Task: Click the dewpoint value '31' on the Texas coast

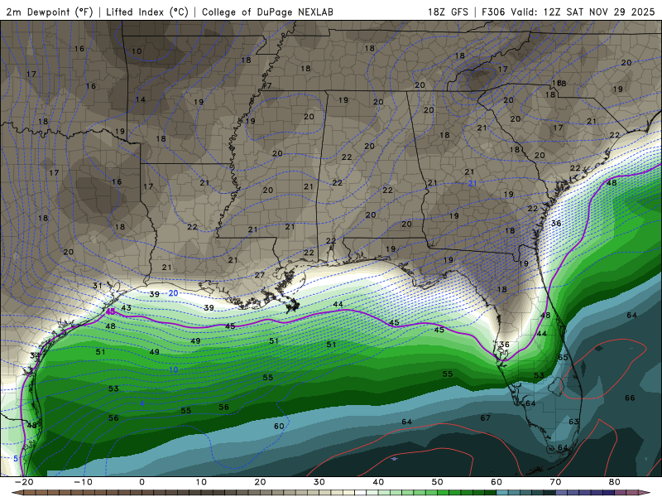Action: [x=98, y=286]
